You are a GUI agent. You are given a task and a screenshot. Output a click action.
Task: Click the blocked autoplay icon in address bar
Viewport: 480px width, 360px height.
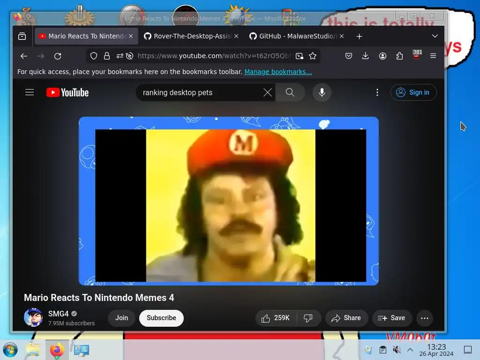(x=130, y=56)
